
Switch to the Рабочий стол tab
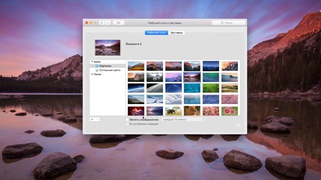tap(156, 32)
